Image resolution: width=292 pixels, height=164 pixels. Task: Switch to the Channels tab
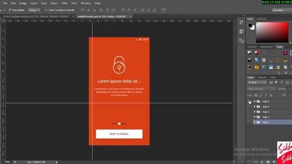[x=261, y=77]
